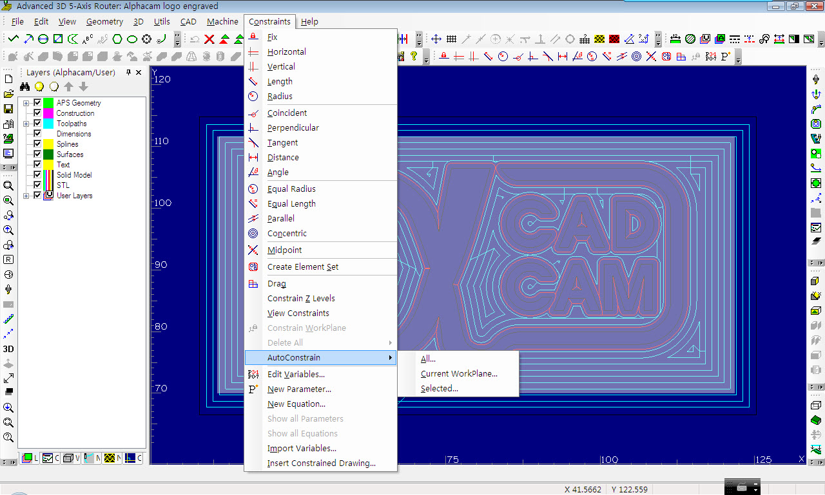Click the lit yellow bulb in Layers panel

[39, 87]
